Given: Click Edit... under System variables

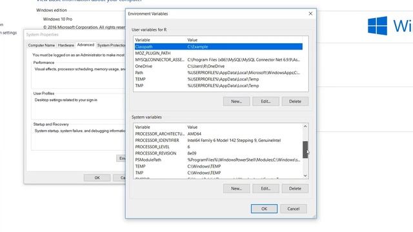Looking at the screenshot, I should [265, 188].
